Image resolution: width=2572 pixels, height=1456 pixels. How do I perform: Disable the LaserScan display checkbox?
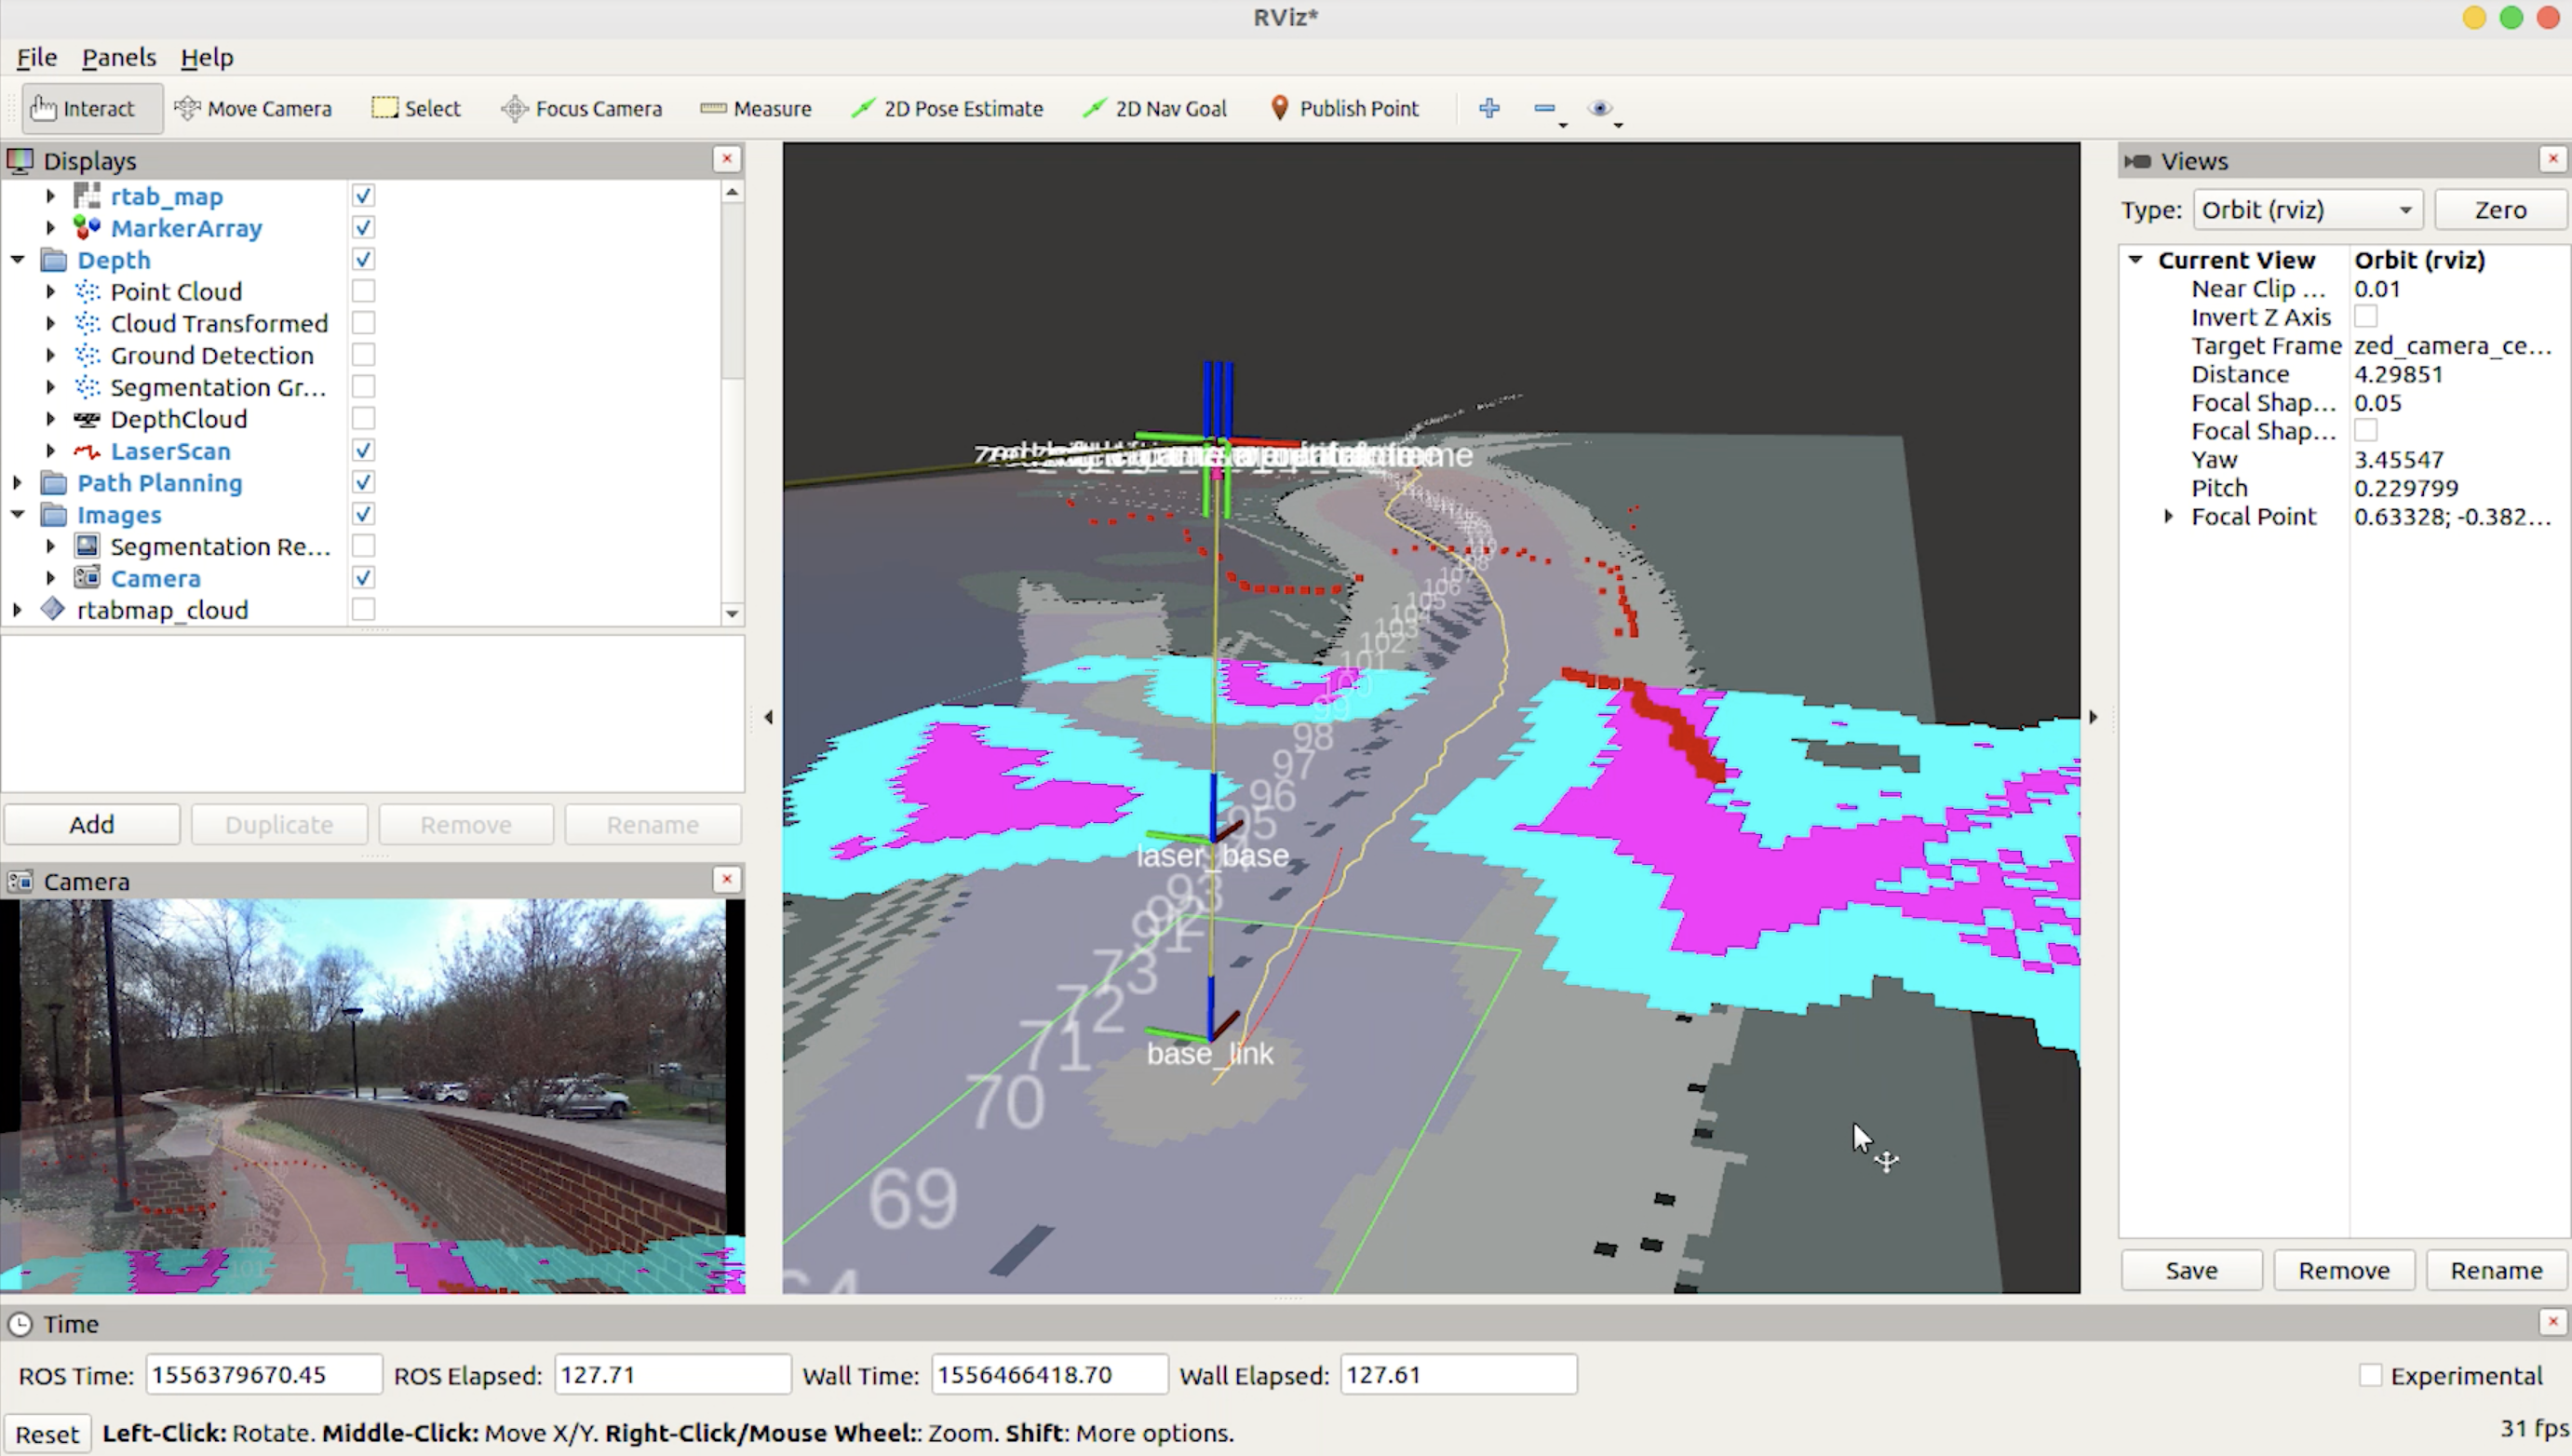click(x=364, y=451)
